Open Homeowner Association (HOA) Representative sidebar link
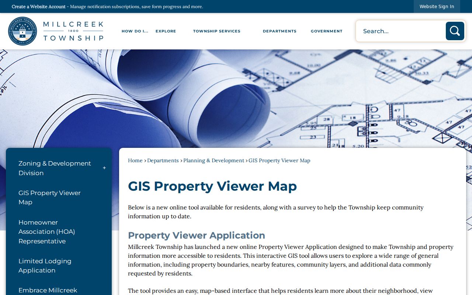Viewport: 472px width, 295px height. click(47, 232)
